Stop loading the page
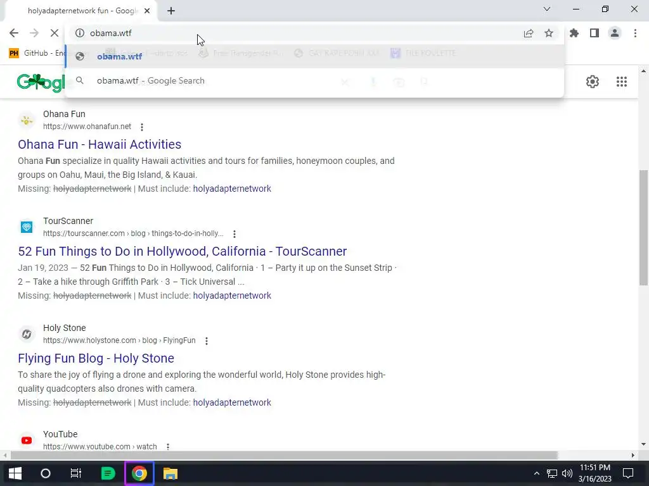 tap(55, 33)
